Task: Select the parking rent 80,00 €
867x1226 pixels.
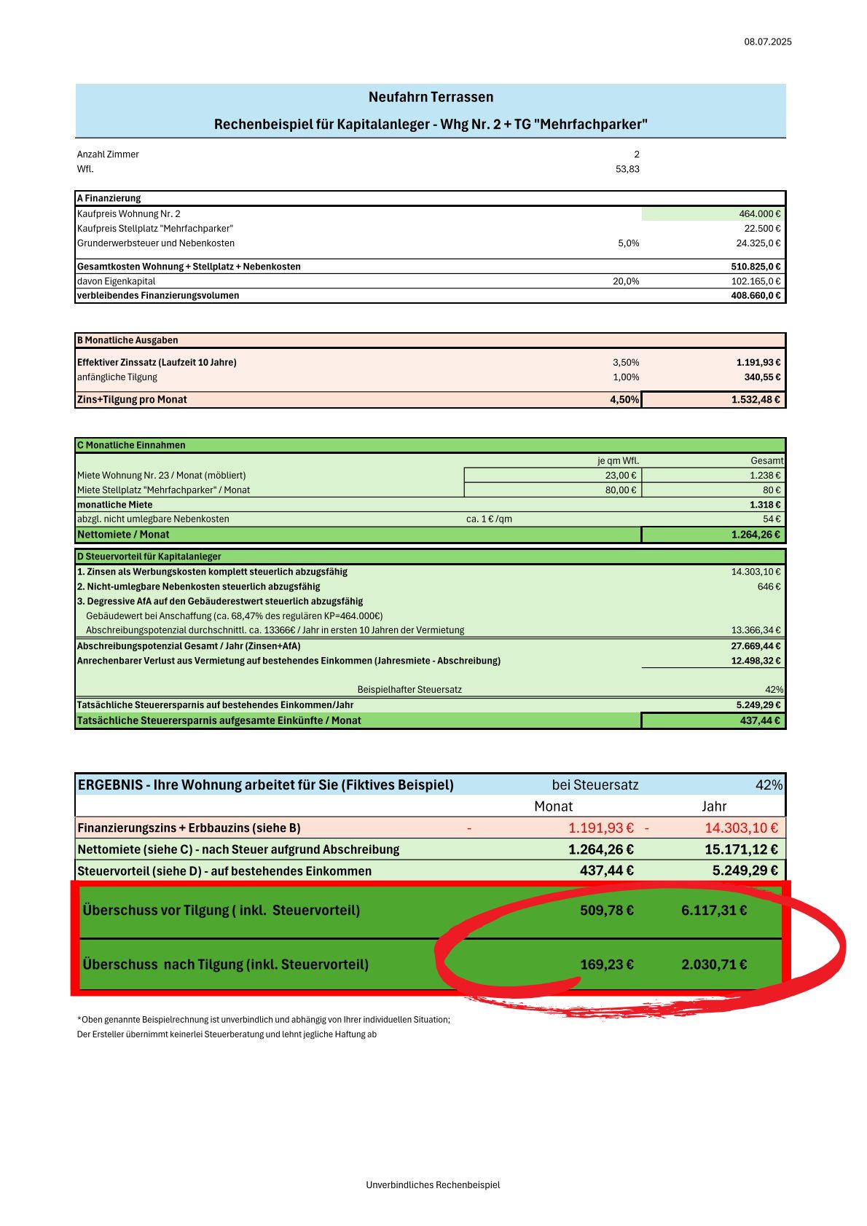Action: point(621,490)
